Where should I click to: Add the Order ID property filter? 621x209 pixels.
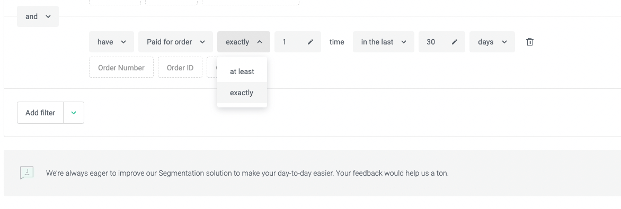click(180, 68)
